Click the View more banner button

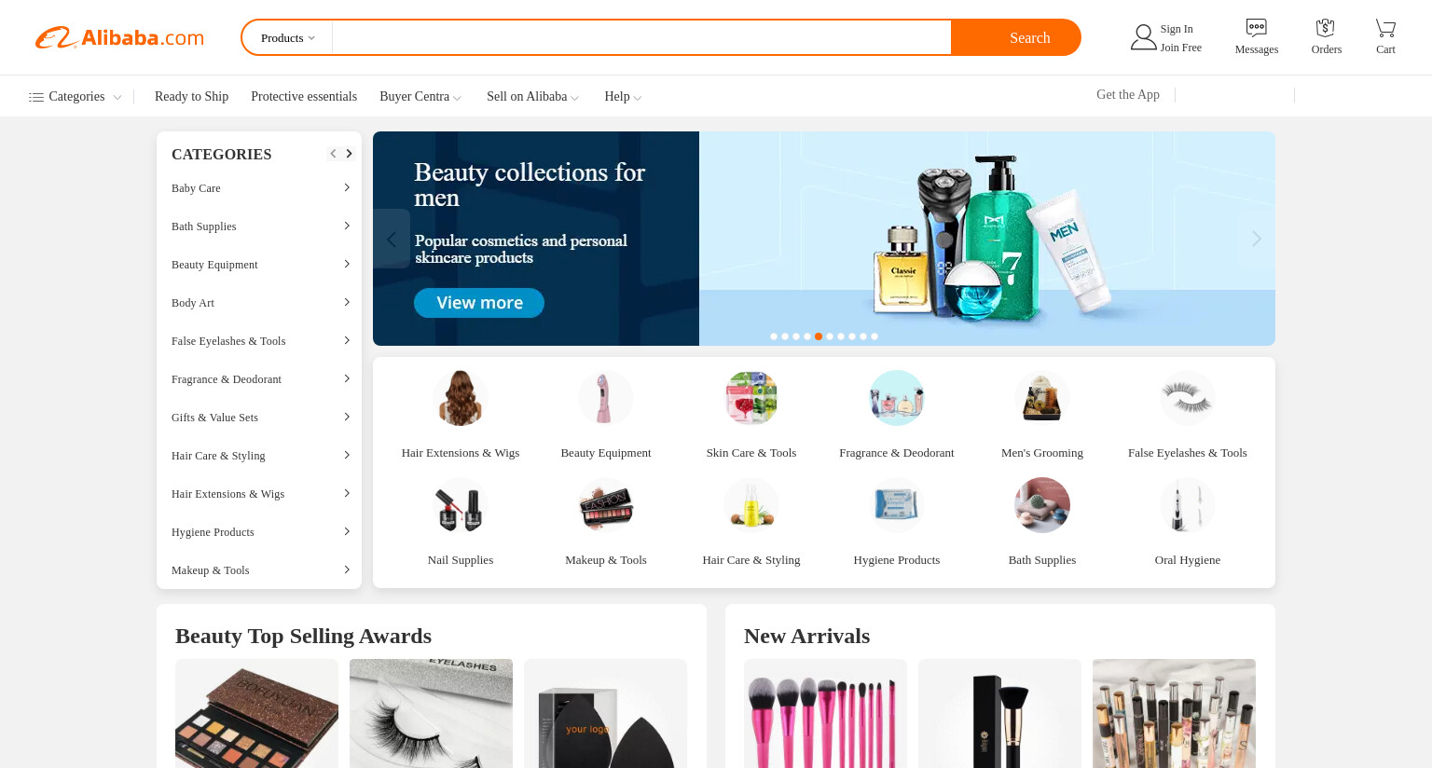(x=479, y=303)
